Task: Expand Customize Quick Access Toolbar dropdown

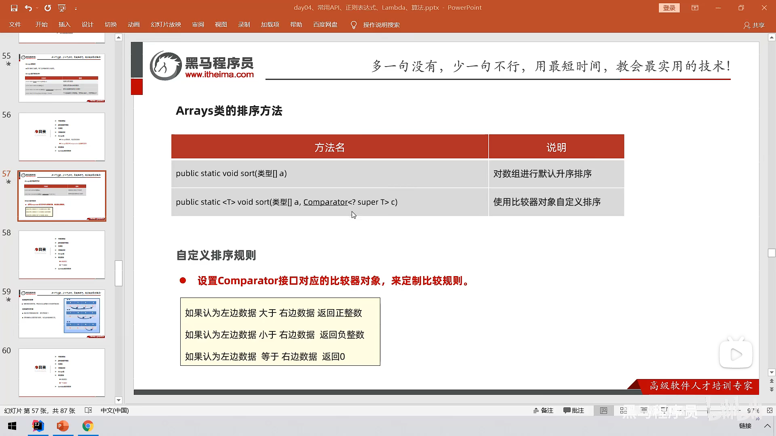Action: [76, 8]
